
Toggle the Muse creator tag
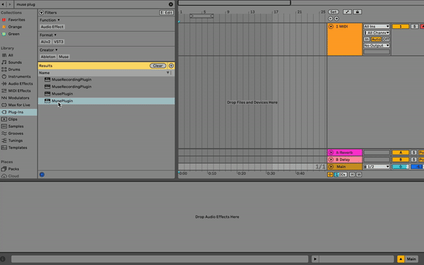pos(64,57)
